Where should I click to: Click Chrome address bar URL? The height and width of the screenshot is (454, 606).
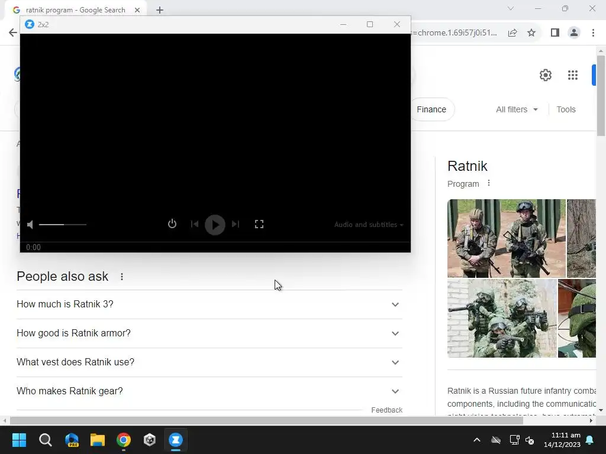(x=454, y=33)
